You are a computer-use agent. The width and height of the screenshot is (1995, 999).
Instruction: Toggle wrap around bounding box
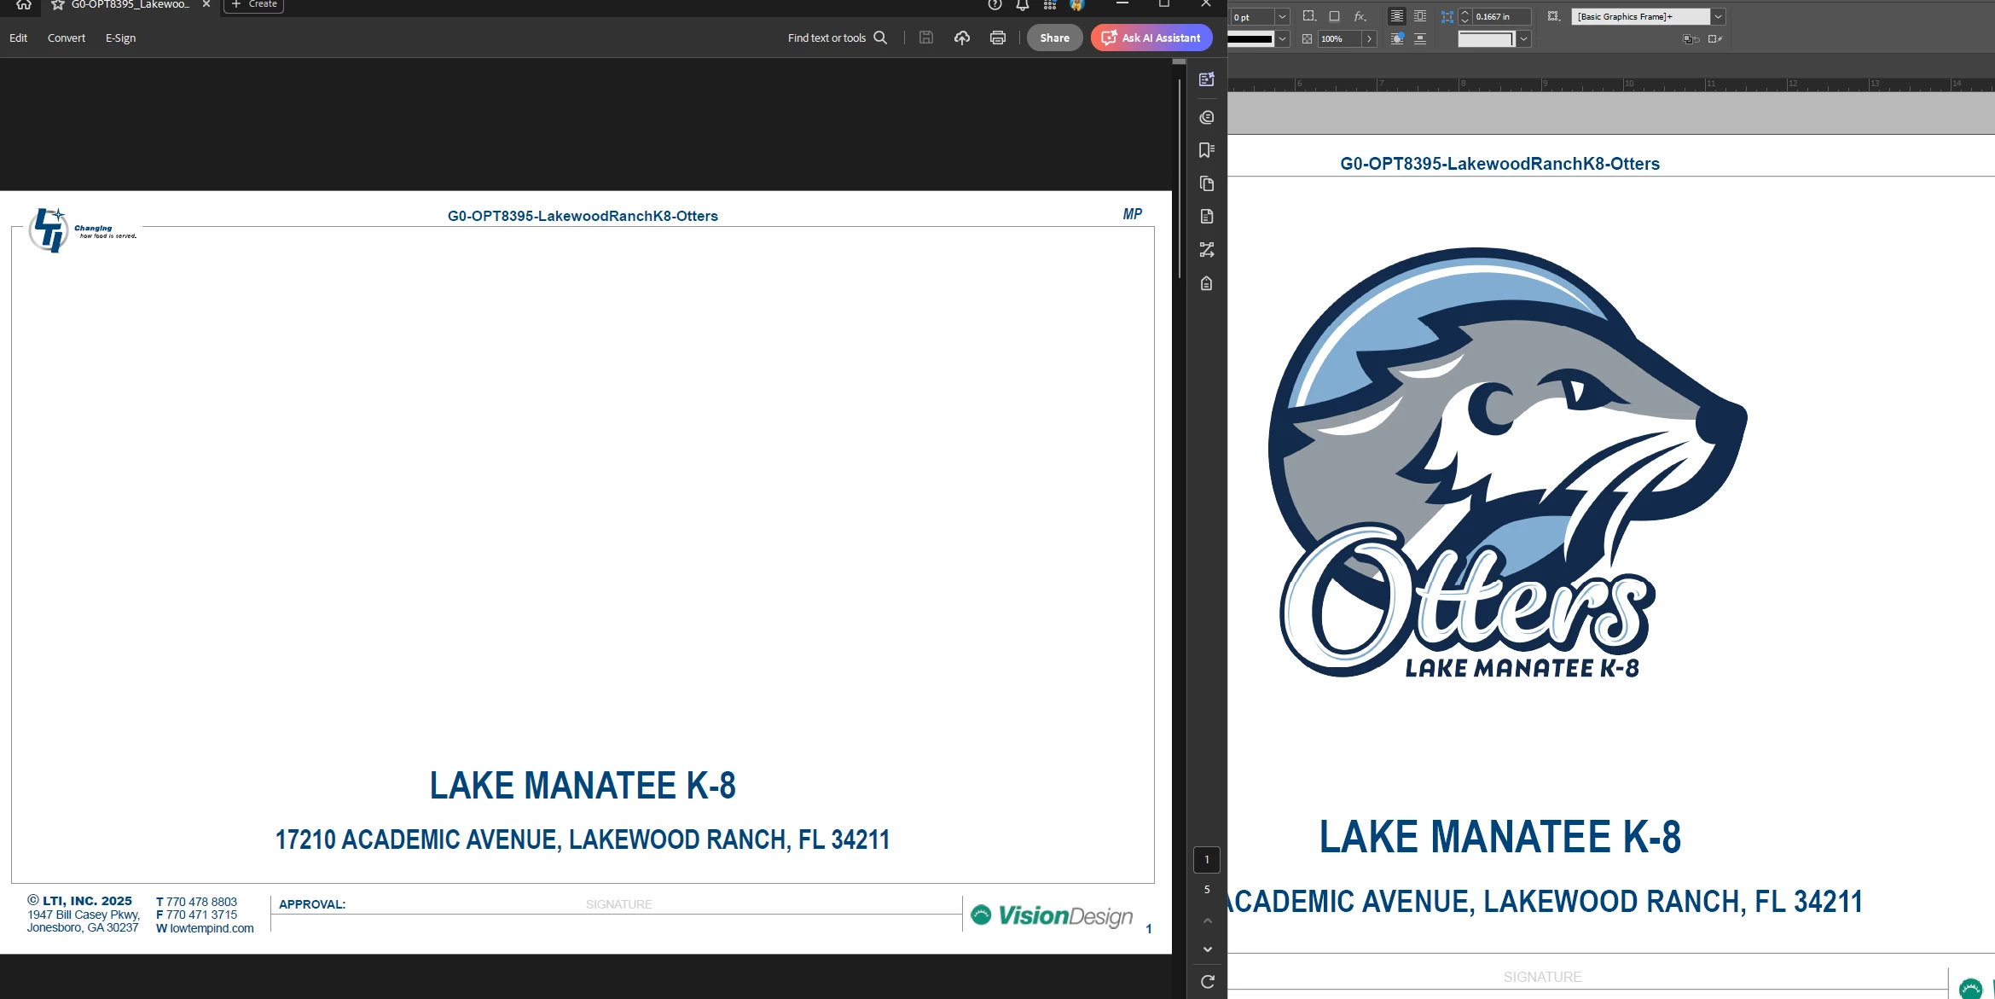(1419, 16)
